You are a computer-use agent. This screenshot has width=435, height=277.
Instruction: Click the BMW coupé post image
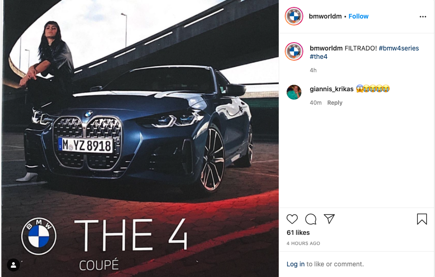[140, 138]
